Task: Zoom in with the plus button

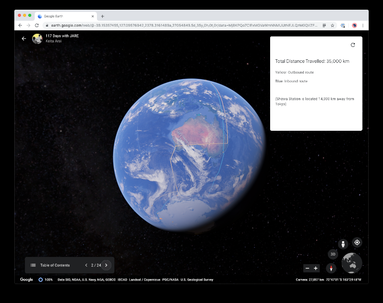Action: pos(316,268)
